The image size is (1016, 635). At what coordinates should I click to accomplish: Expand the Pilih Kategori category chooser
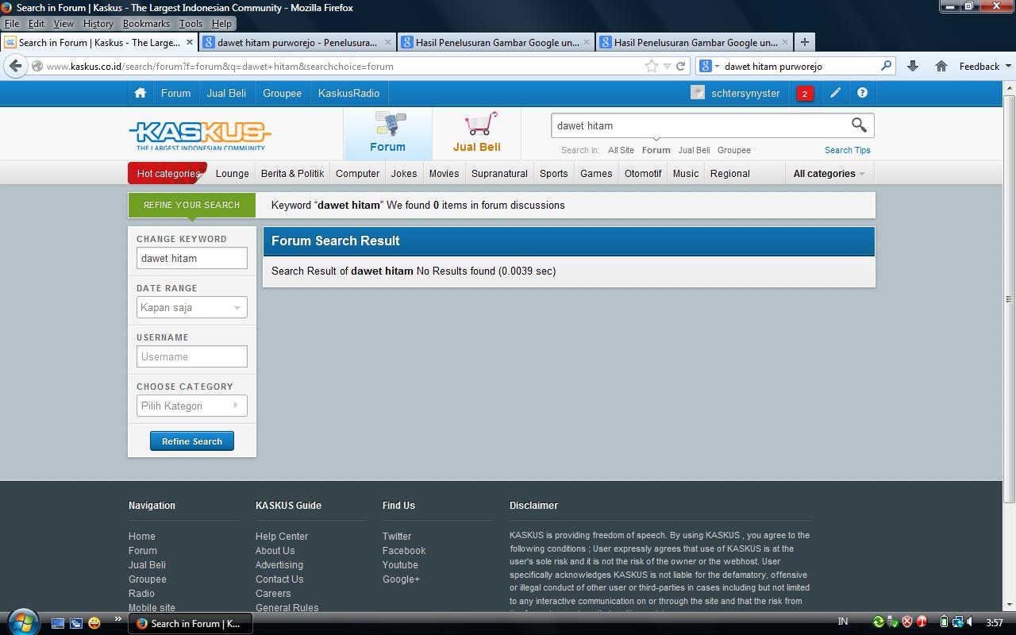(191, 406)
